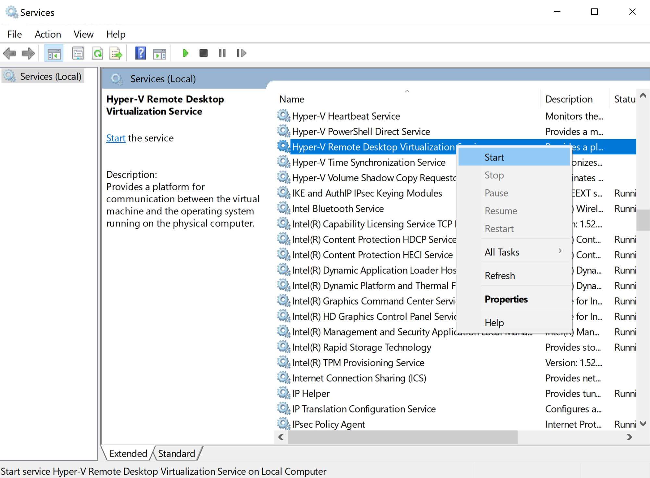Open the Action menu
The width and height of the screenshot is (650, 478).
[47, 34]
